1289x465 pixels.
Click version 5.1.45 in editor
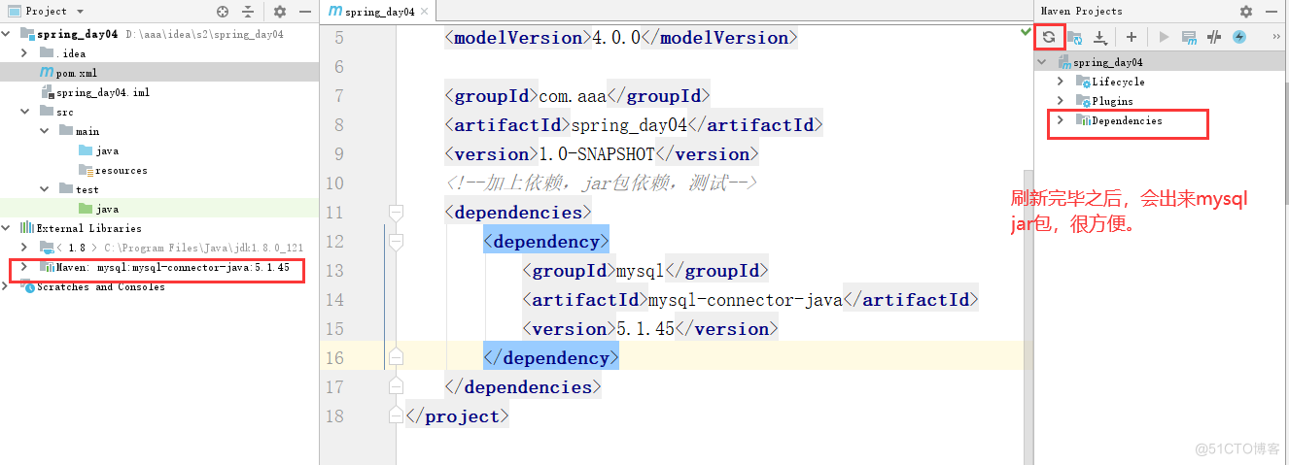tap(645, 328)
